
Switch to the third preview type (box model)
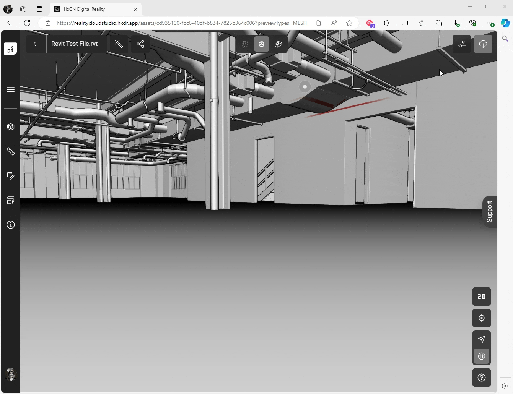[x=278, y=44]
